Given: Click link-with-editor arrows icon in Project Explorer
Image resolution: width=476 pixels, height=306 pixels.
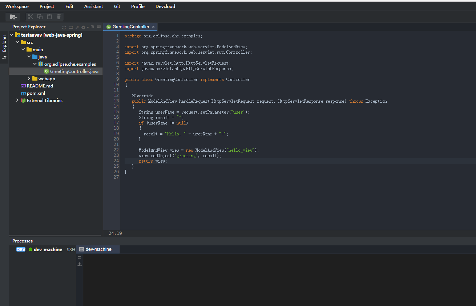Looking at the screenshot, I should [x=71, y=27].
